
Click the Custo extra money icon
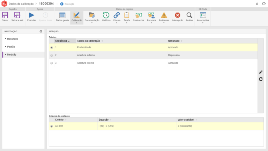tap(139, 15)
